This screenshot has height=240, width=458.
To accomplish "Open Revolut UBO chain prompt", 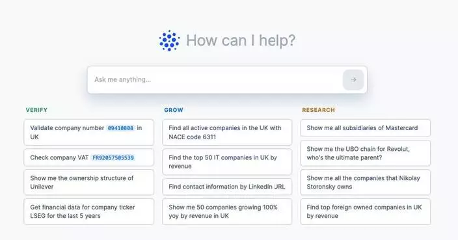I will (365, 153).
